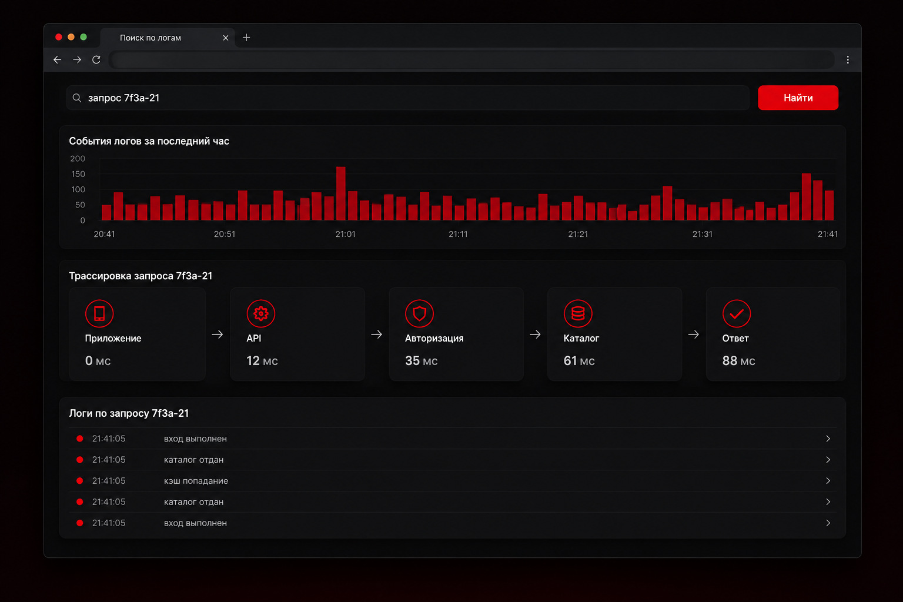The height and width of the screenshot is (602, 903).
Task: Expand the 'кэш попадание' log row chevron
Action: click(x=828, y=481)
